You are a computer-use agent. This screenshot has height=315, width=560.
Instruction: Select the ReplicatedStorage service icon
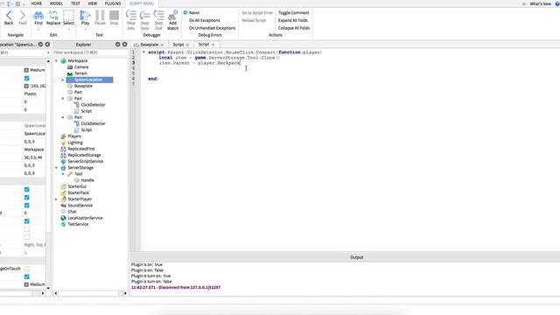point(63,155)
